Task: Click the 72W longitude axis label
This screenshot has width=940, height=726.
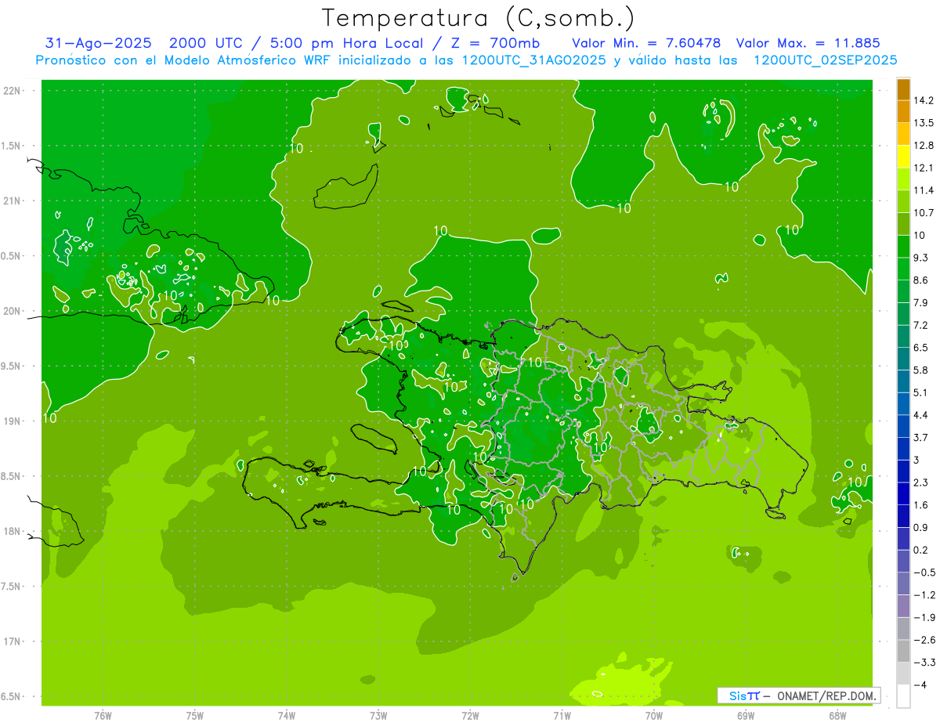Action: point(470,716)
